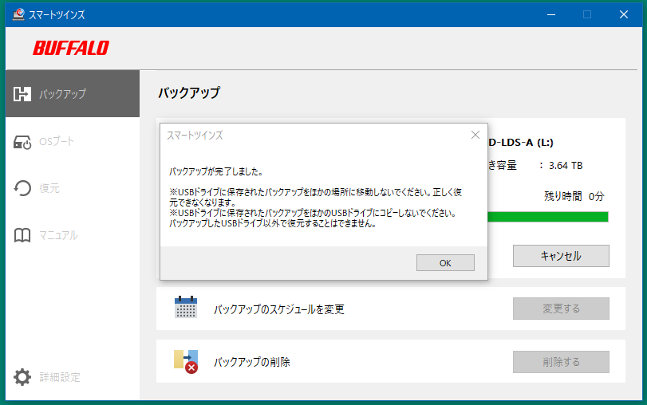Click the green backup progress bar
The image size is (647, 405).
548,217
